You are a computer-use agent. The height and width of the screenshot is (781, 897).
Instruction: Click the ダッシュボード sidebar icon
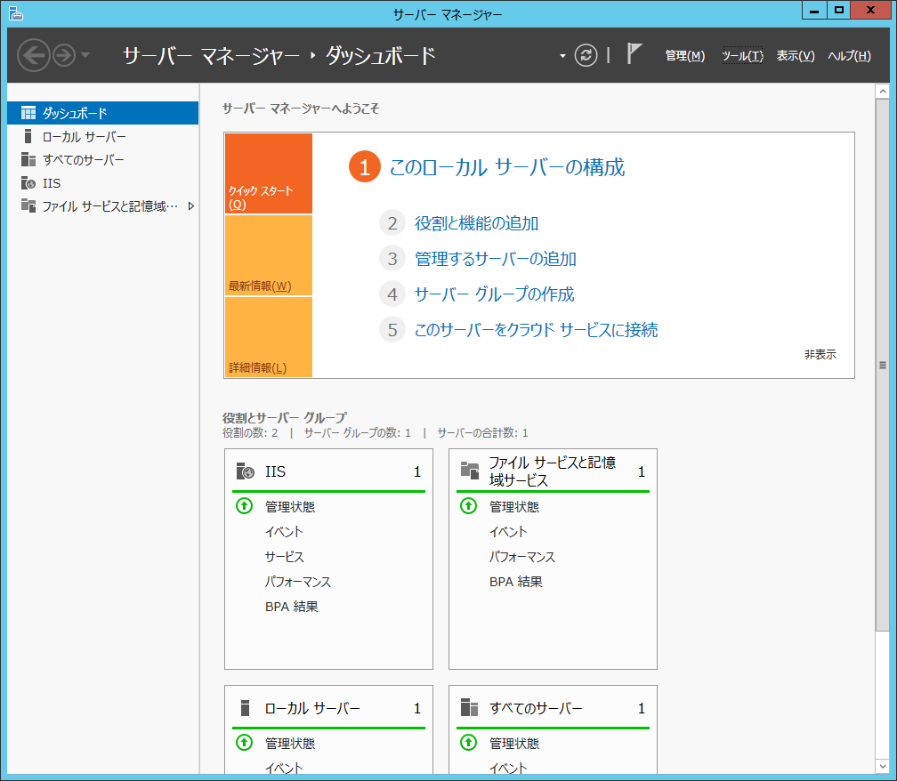(x=28, y=113)
